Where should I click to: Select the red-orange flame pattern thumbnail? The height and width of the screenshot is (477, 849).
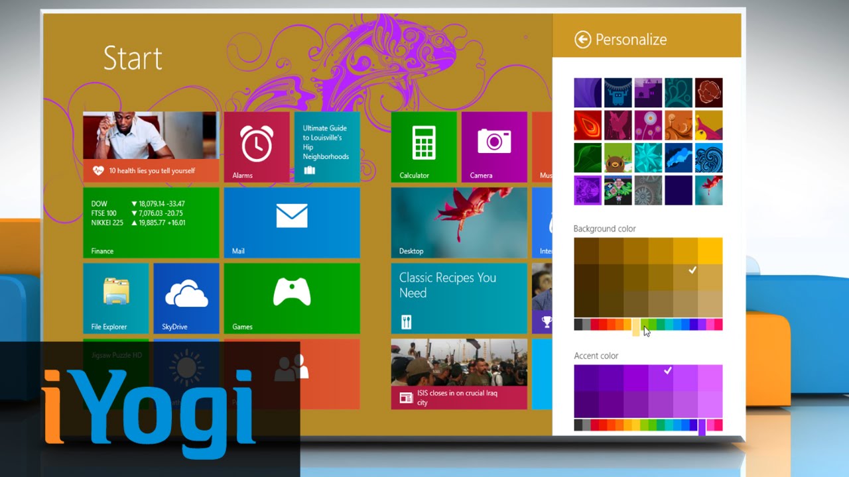pos(588,125)
